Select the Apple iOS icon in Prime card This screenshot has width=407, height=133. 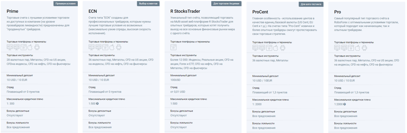tap(30, 47)
